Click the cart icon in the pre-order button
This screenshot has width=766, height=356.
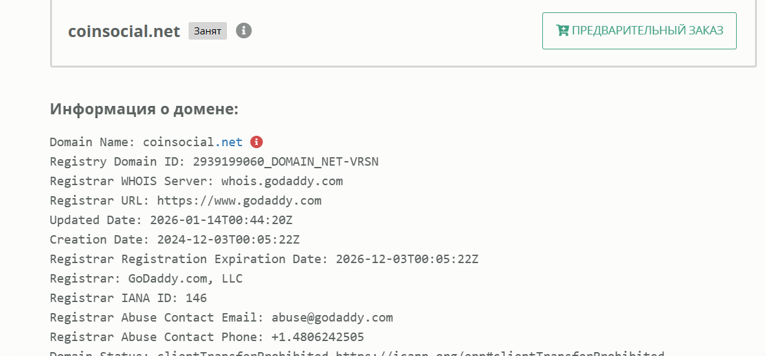click(x=562, y=31)
